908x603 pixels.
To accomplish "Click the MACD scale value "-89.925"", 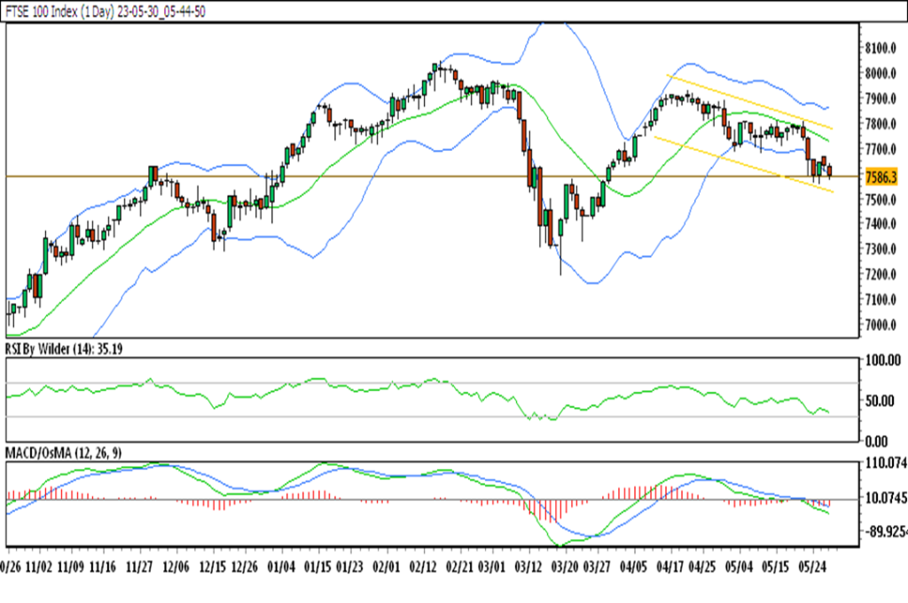I will click(x=886, y=532).
